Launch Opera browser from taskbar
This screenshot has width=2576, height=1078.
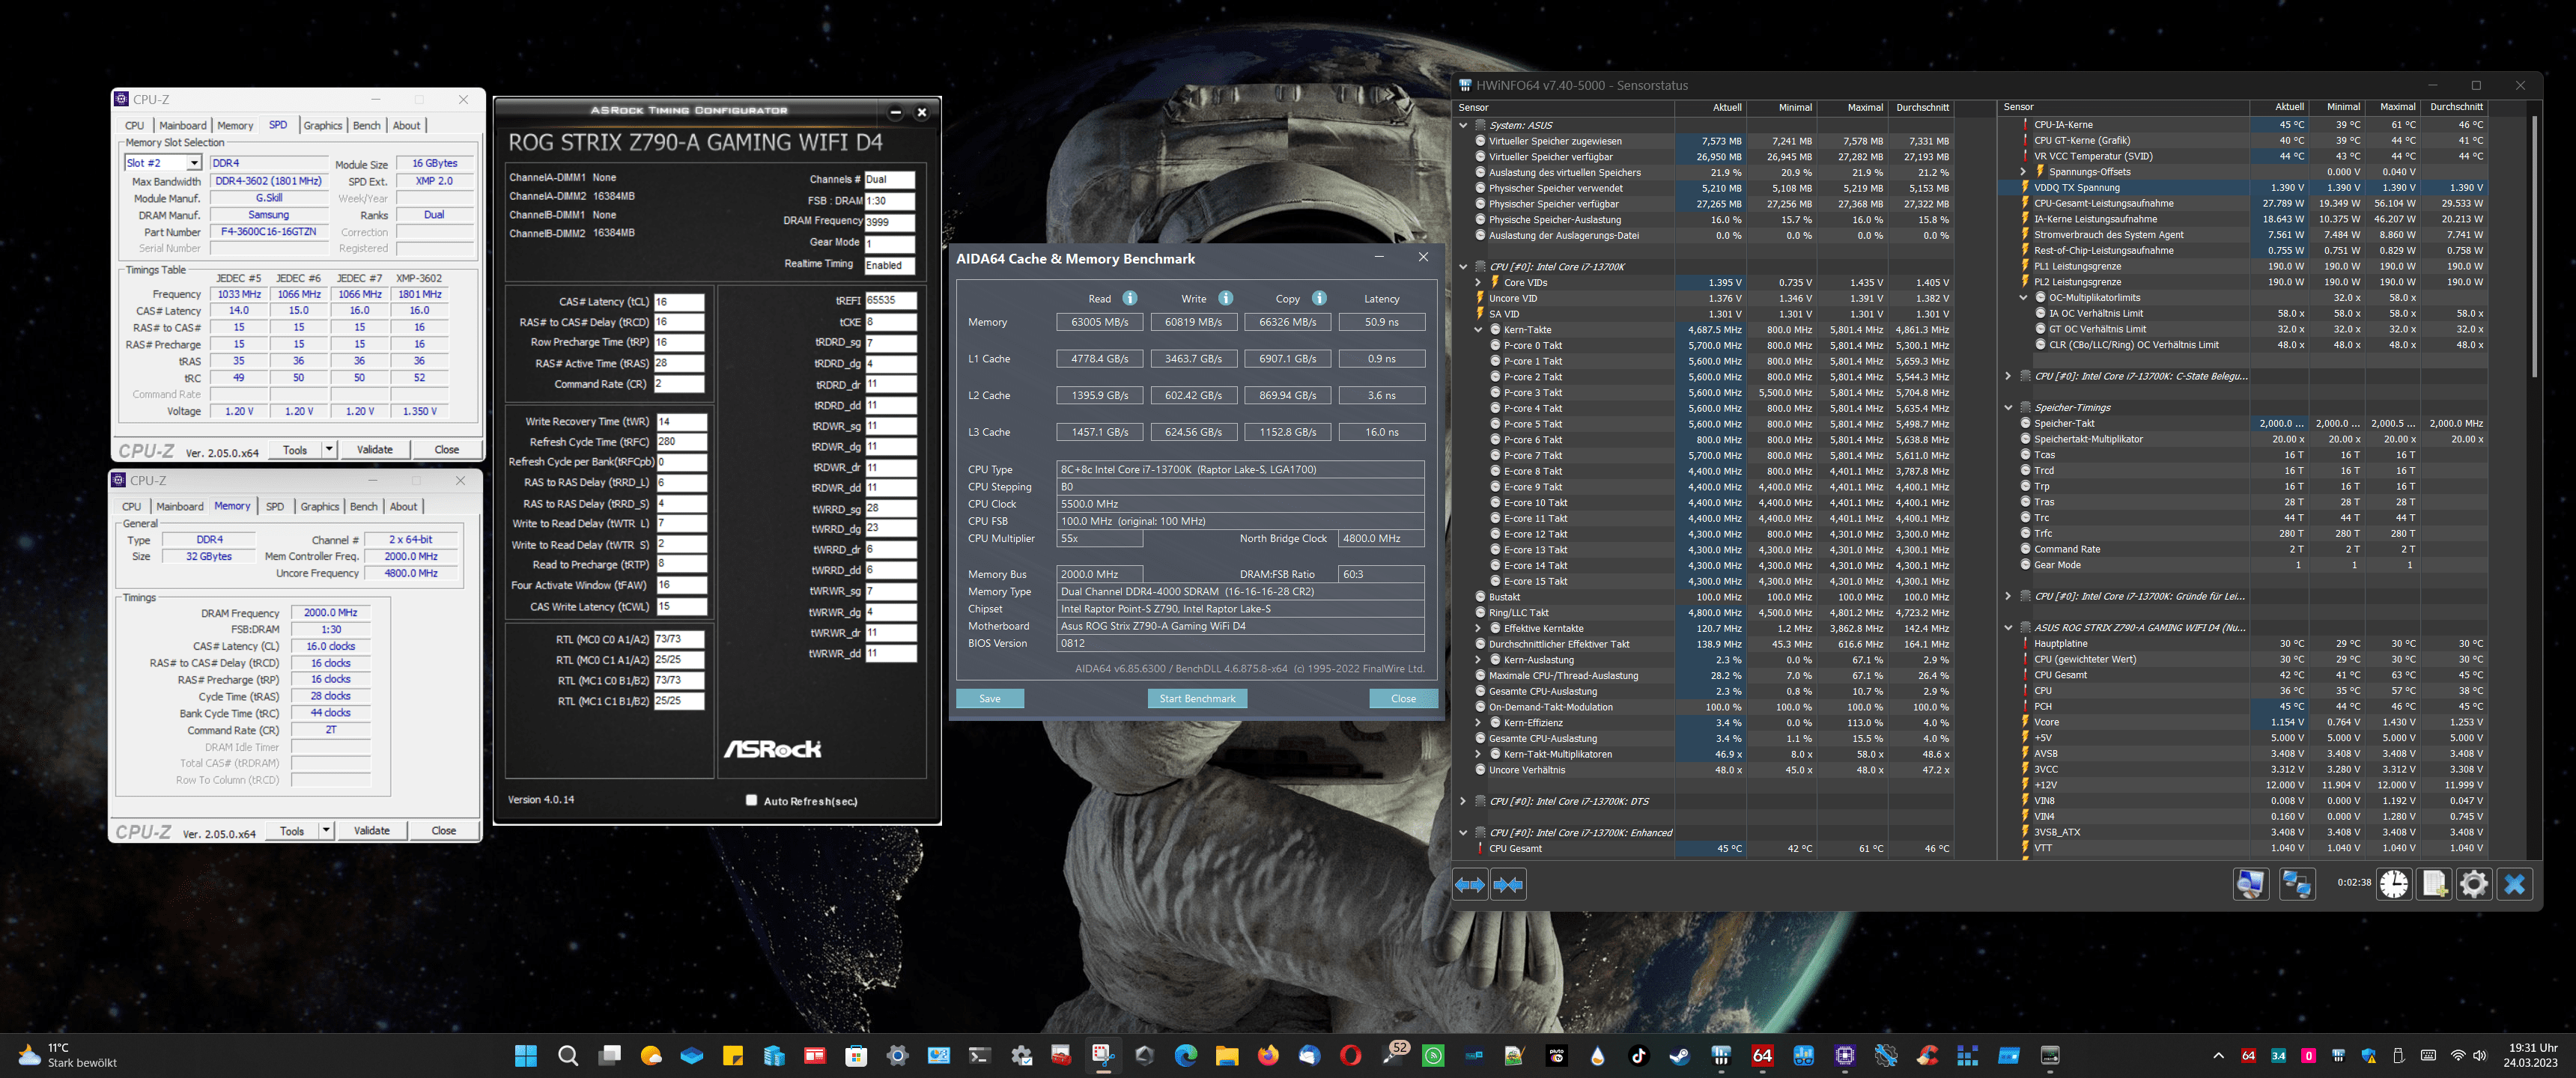(1350, 1055)
